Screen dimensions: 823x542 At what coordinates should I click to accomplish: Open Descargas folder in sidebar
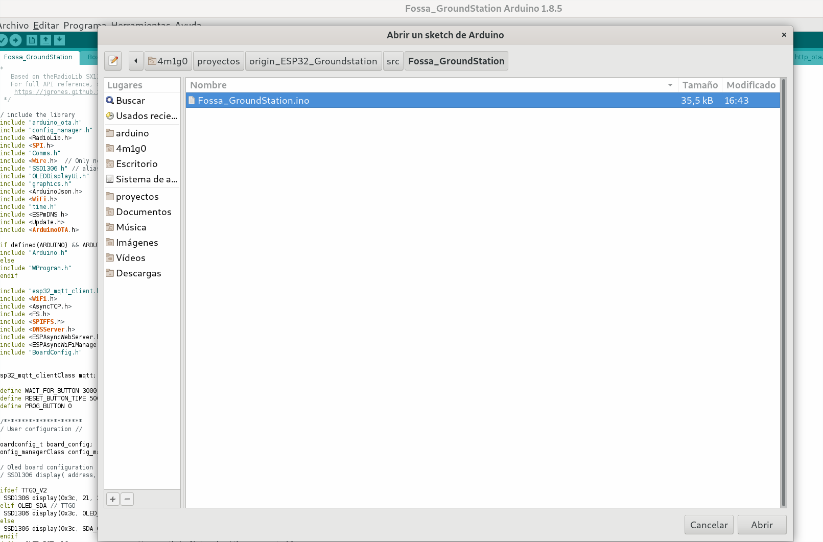point(142,273)
